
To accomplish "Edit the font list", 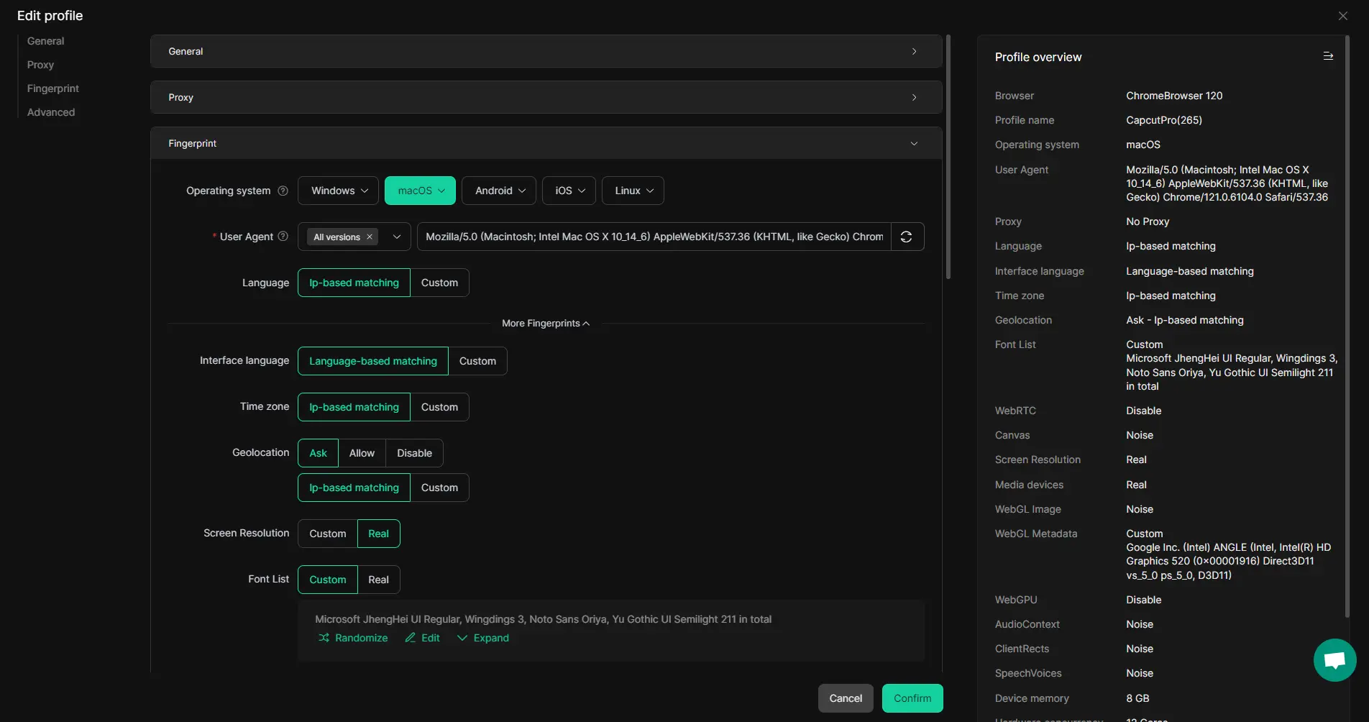I will [422, 638].
